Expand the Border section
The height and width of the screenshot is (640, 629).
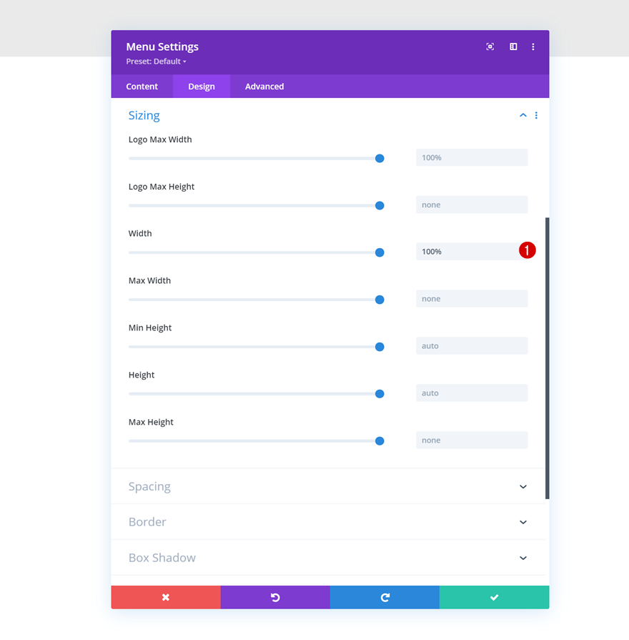pyautogui.click(x=523, y=522)
